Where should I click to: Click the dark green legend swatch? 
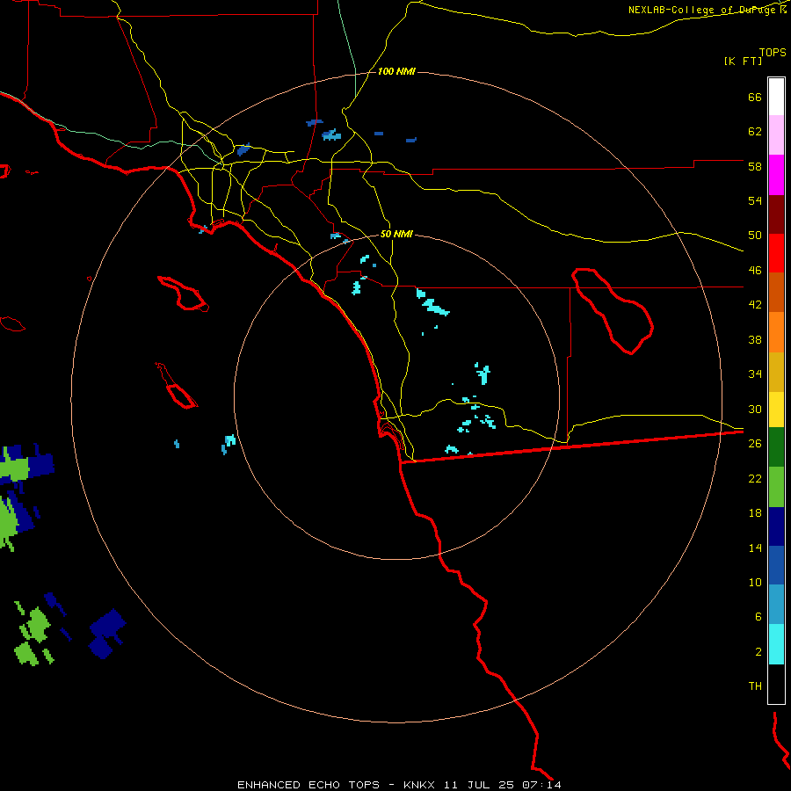coord(776,447)
